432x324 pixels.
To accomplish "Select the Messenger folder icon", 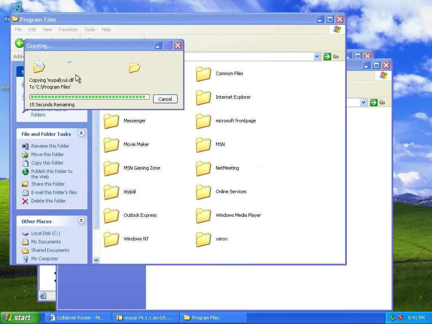I will click(x=111, y=121).
